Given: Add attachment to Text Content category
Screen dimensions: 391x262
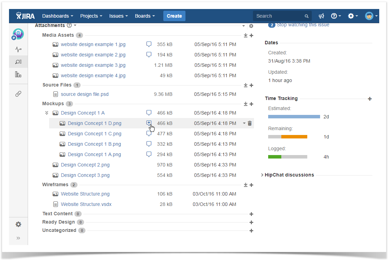Looking at the screenshot, I should coord(251,214).
